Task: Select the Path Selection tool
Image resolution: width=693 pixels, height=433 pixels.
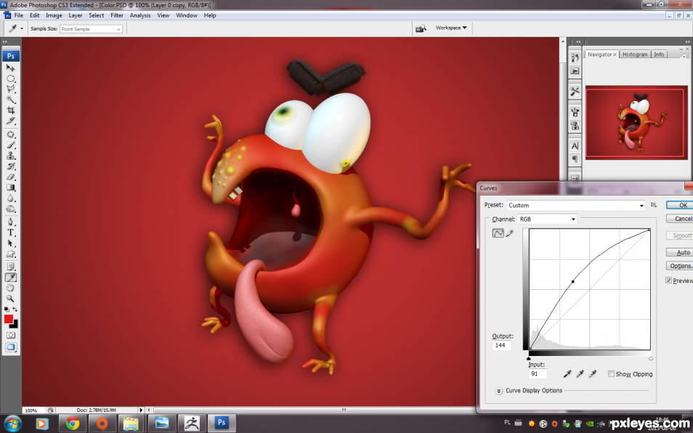Action: click(10, 243)
